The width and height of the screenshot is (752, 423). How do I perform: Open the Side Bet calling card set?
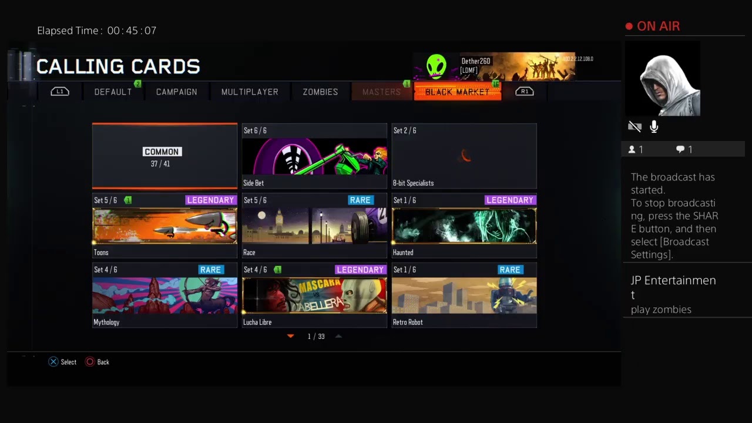[x=314, y=156]
